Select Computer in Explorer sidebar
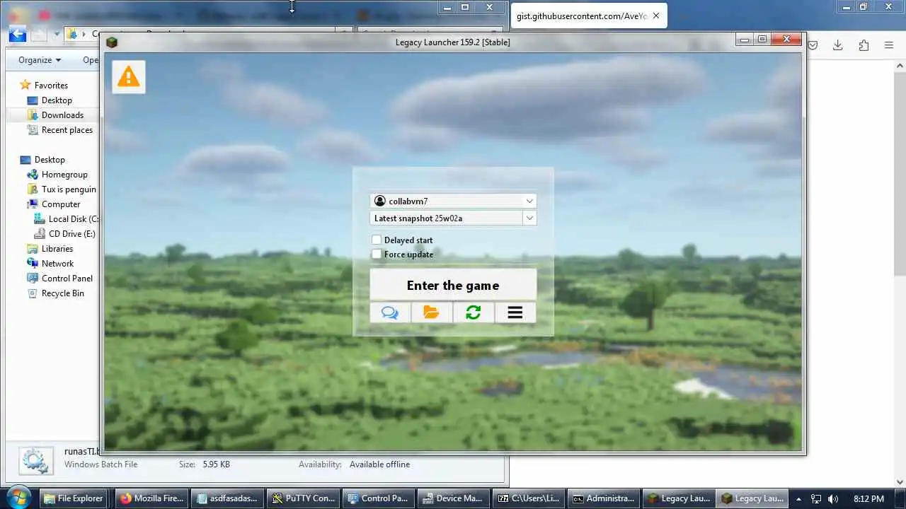 (x=61, y=204)
